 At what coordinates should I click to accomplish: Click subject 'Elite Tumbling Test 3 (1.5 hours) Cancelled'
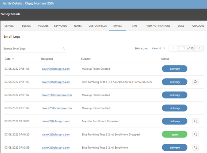(x=117, y=82)
